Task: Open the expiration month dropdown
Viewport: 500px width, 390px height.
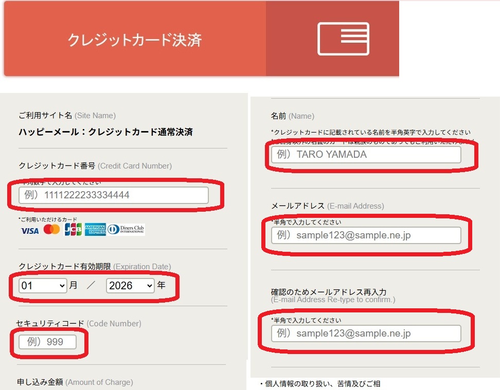Action: (43, 285)
